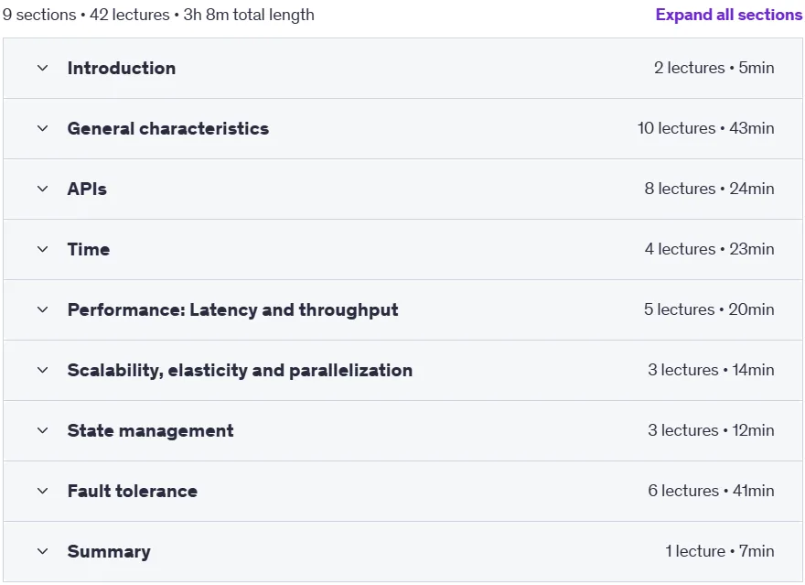Click the APIs section title

tap(87, 189)
